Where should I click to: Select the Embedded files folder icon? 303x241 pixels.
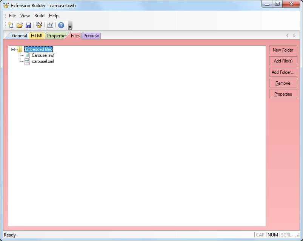(x=20, y=49)
